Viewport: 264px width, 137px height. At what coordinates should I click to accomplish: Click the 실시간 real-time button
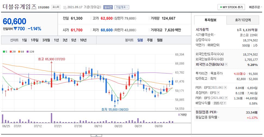point(108,7)
